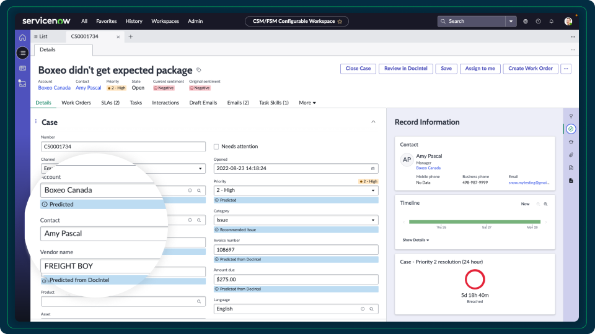Click the tag icon beside case title
The height and width of the screenshot is (334, 595).
pos(199,70)
